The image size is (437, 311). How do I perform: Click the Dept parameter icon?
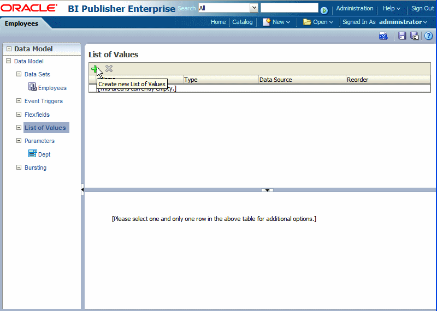click(x=32, y=153)
